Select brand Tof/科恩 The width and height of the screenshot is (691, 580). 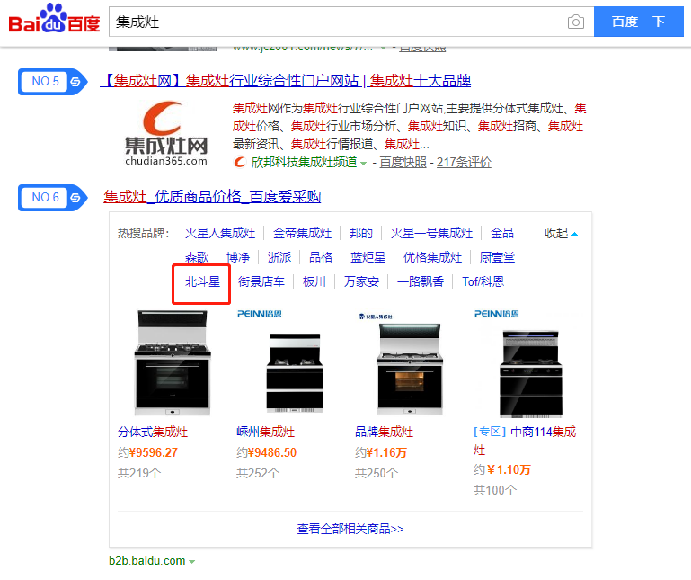pyautogui.click(x=483, y=281)
